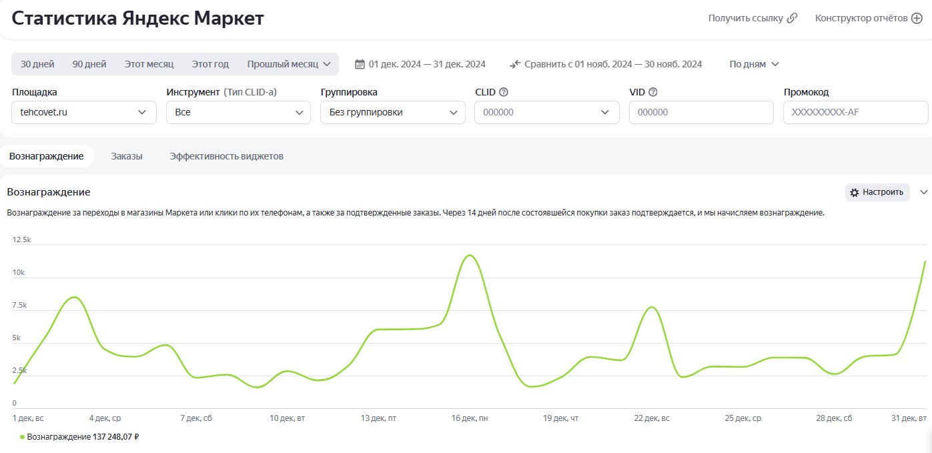
Task: Click the 4 дек, ср axis label
Action: pyautogui.click(x=105, y=418)
